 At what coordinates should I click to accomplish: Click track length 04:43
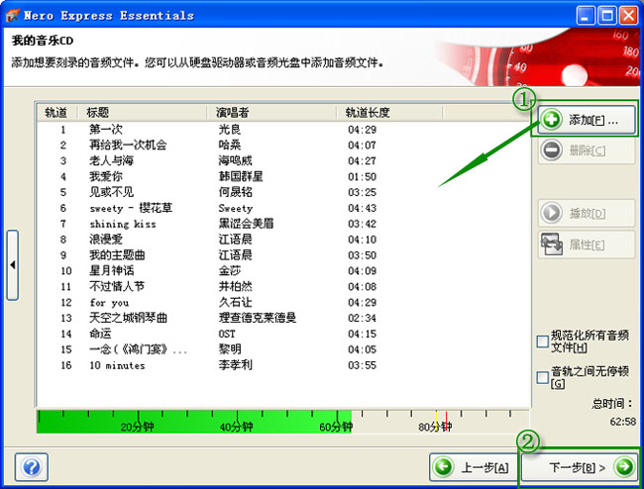tap(362, 208)
